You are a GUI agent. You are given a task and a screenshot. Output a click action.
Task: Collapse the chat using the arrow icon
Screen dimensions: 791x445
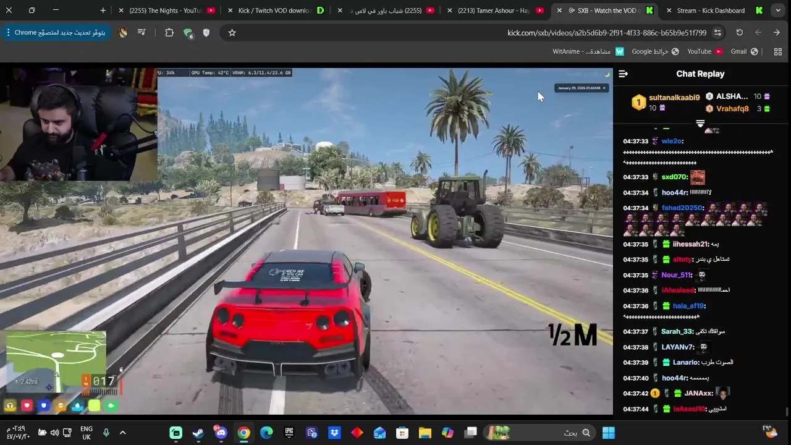click(623, 74)
